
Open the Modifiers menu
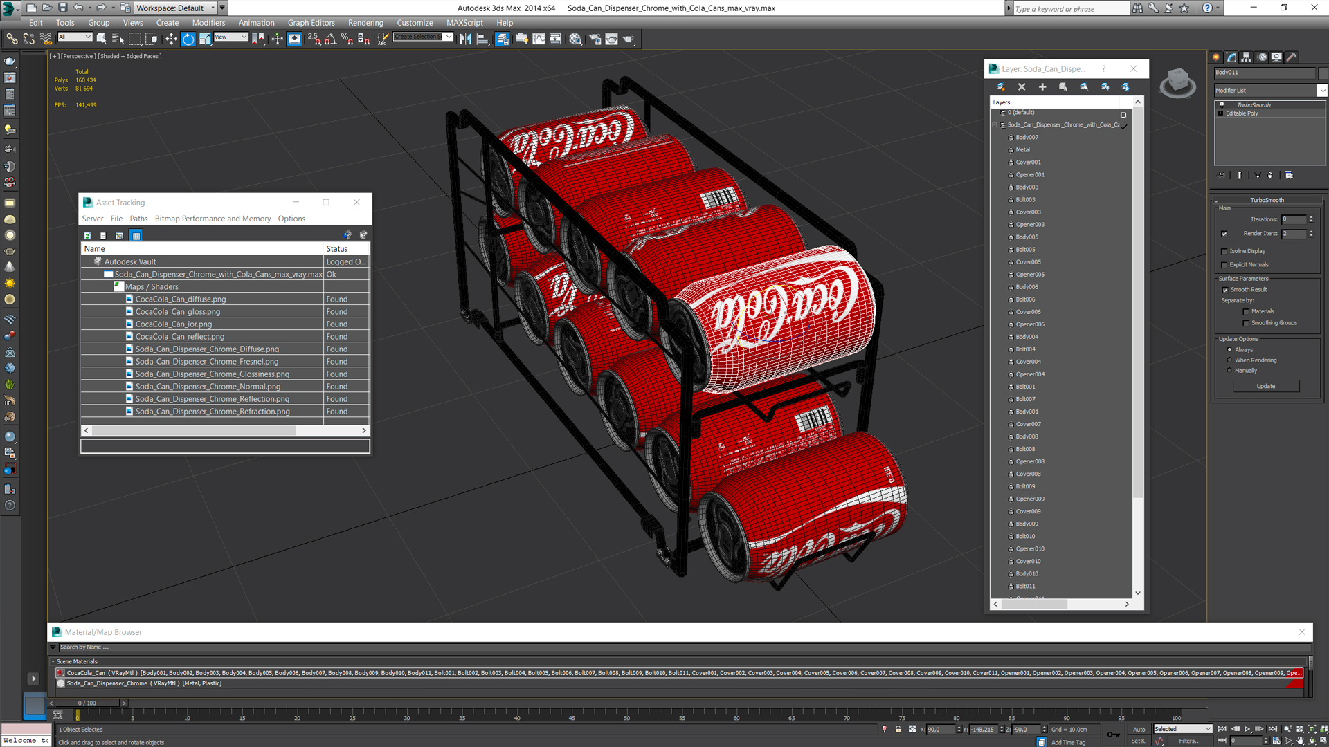point(208,23)
